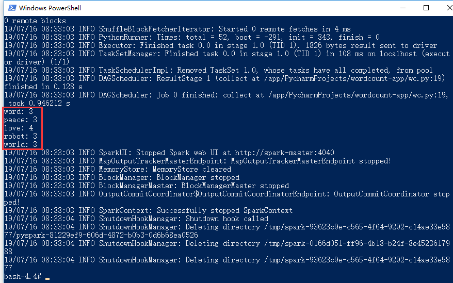Click the "Windows PowerShell" title text
Viewport: 453px width, 283px height.
tap(50, 8)
